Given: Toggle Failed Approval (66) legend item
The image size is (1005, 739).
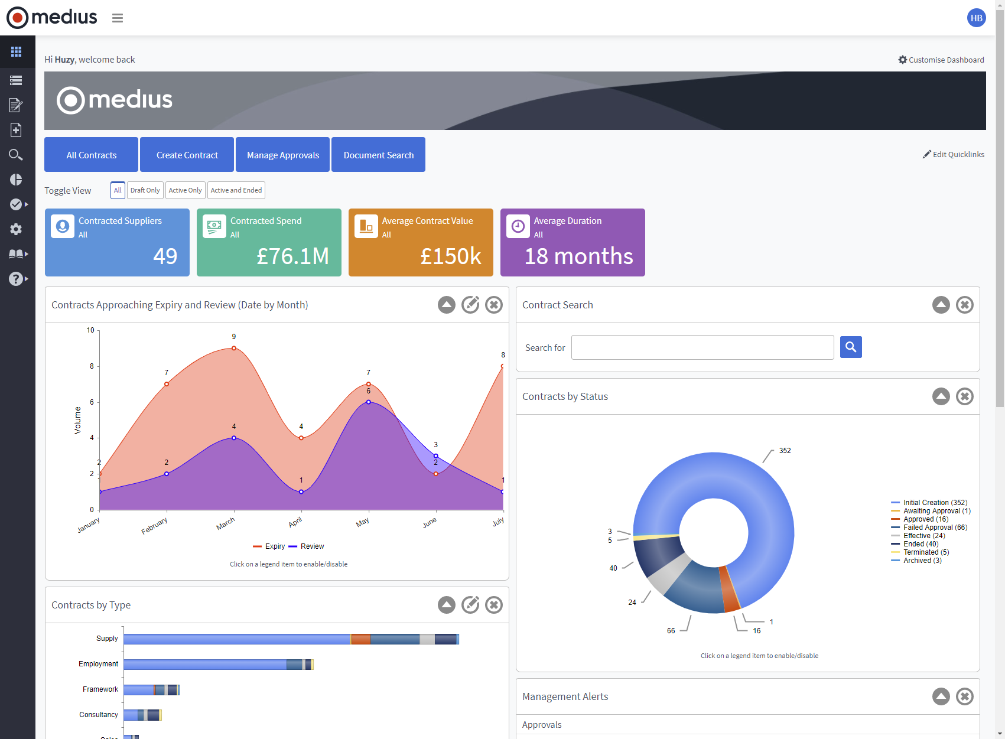Looking at the screenshot, I should pyautogui.click(x=929, y=528).
